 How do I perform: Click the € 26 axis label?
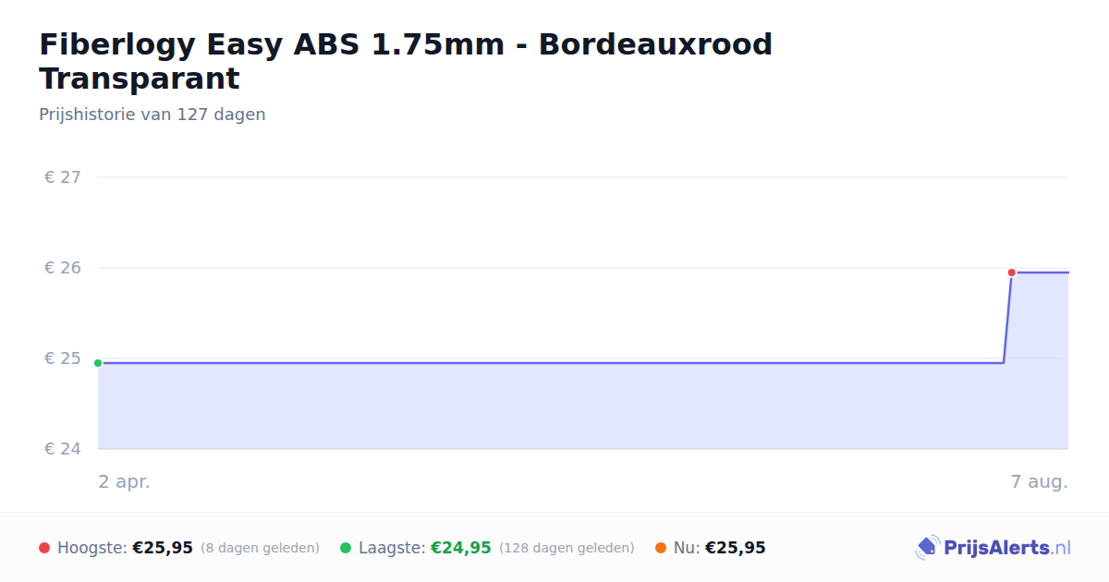(x=63, y=268)
